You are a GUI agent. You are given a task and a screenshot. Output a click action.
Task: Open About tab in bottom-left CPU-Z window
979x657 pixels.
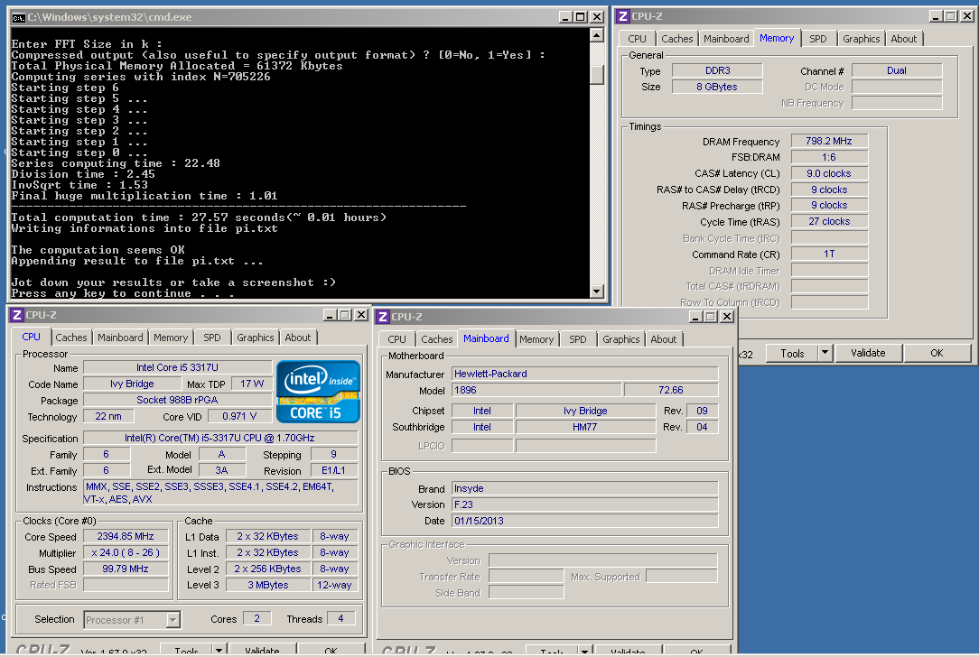coord(298,338)
